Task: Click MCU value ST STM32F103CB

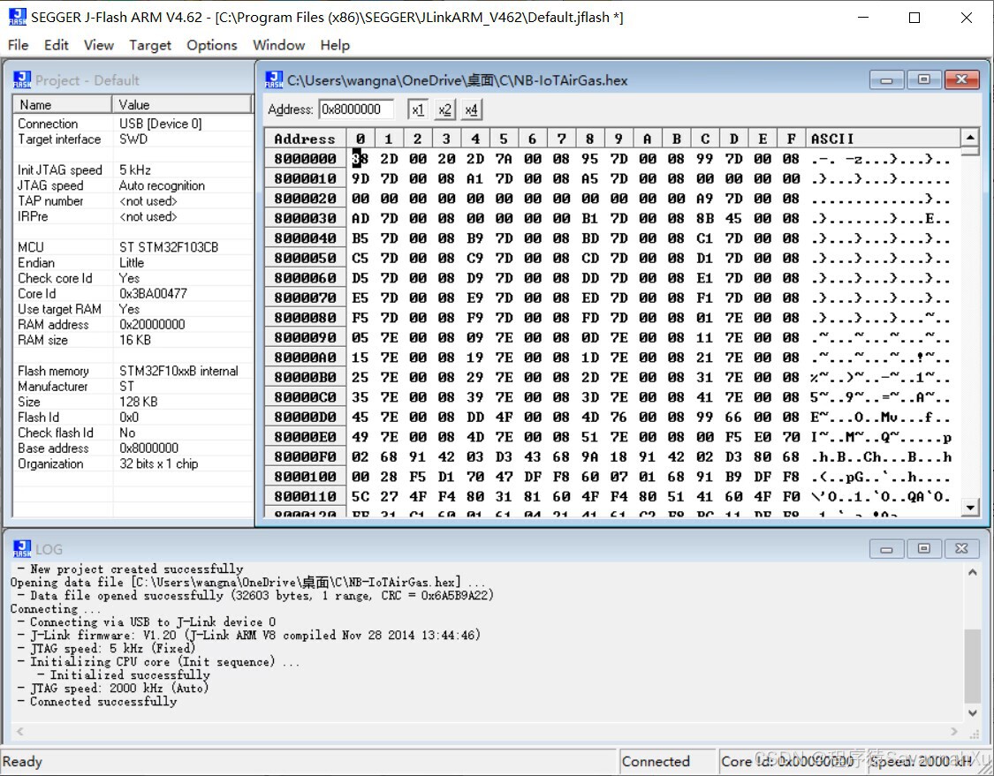Action: point(169,248)
